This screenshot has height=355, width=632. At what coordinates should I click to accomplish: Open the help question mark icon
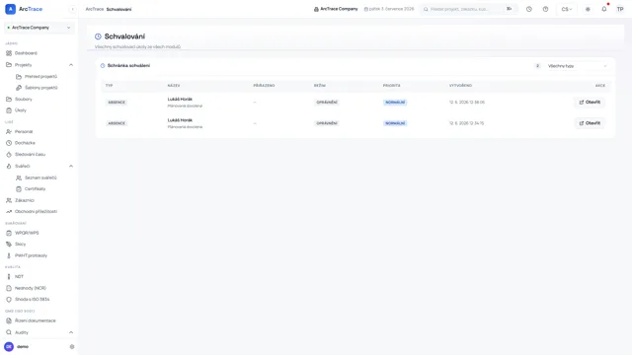[x=545, y=9]
